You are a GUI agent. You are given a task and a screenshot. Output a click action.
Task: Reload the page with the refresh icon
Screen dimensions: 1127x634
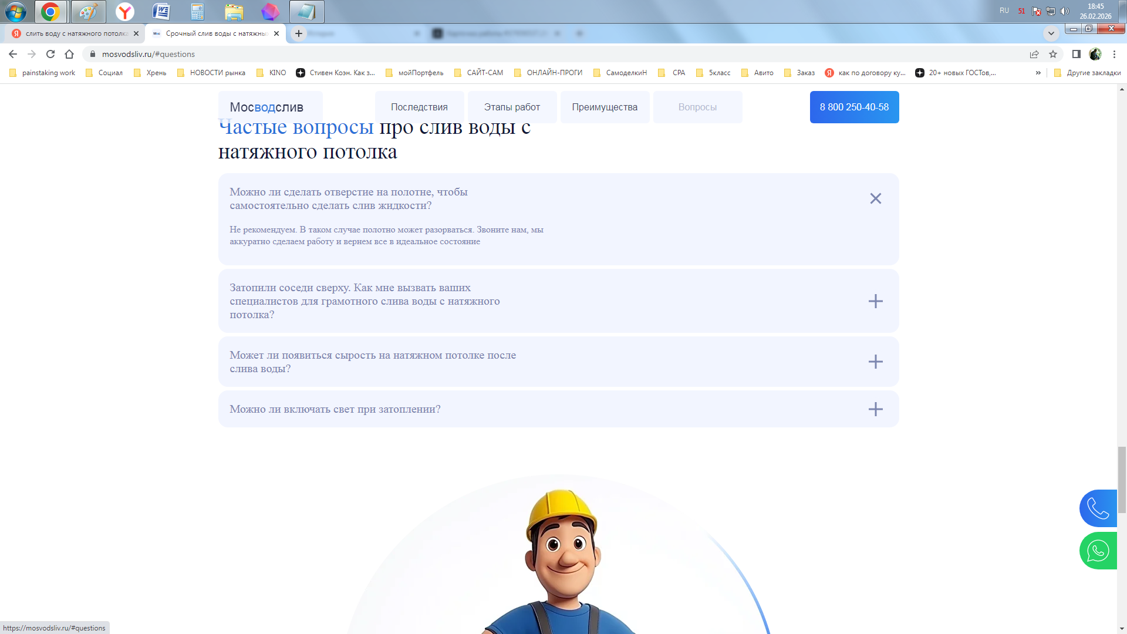(x=50, y=54)
